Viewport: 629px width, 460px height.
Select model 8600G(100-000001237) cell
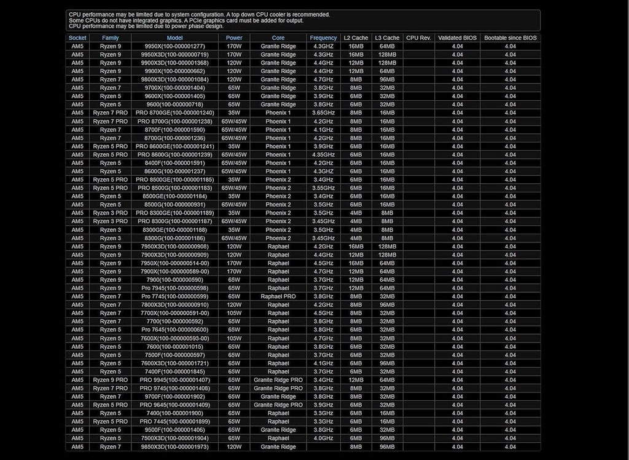175,171
